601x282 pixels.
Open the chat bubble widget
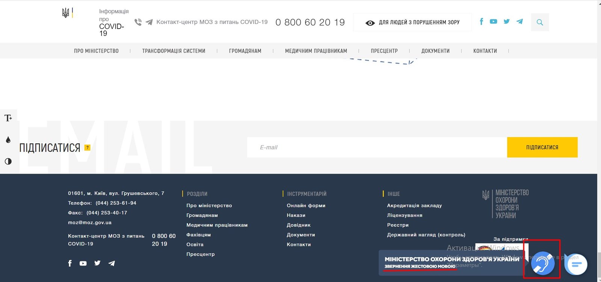576,264
